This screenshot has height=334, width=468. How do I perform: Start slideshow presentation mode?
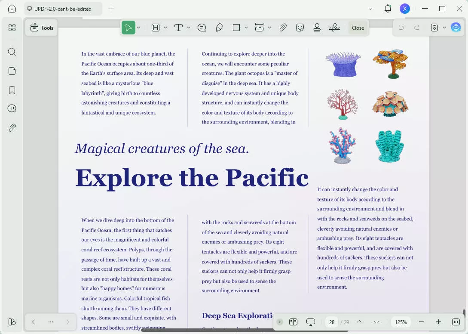point(311,322)
